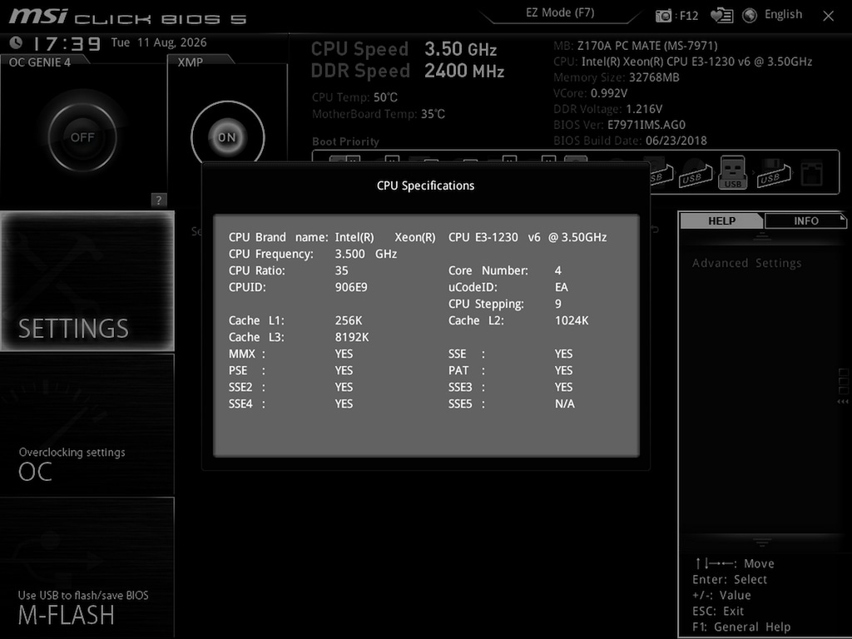Click the MotherBoard Temp 35°C reading
Image resolution: width=852 pixels, height=639 pixels.
pyautogui.click(x=379, y=114)
